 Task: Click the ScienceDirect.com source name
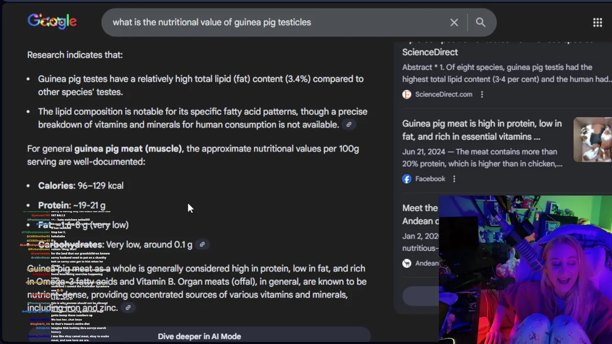(x=444, y=95)
